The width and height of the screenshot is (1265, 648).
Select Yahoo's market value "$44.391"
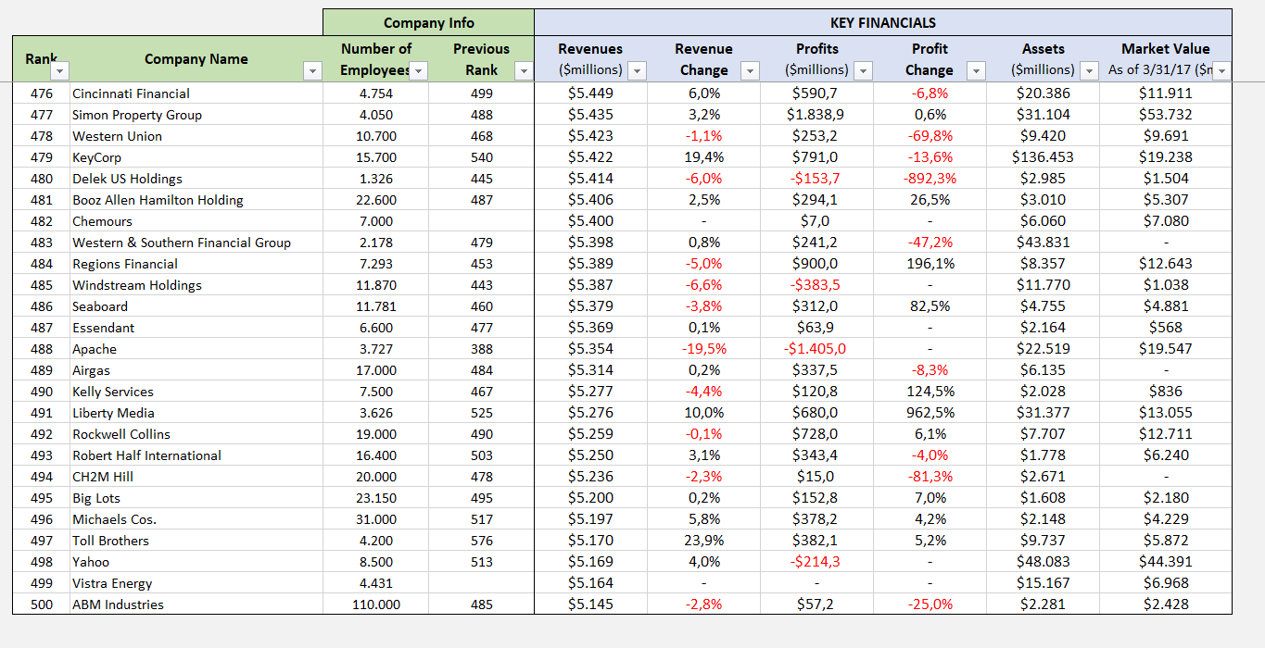tap(1166, 562)
